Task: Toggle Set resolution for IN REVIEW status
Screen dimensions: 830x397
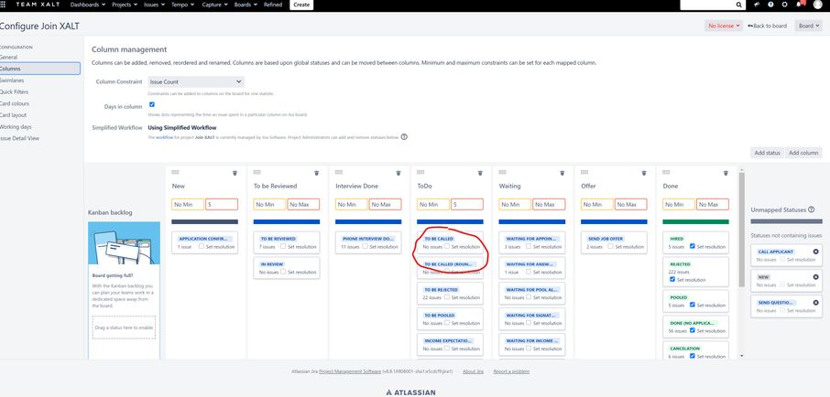Action: pos(283,272)
